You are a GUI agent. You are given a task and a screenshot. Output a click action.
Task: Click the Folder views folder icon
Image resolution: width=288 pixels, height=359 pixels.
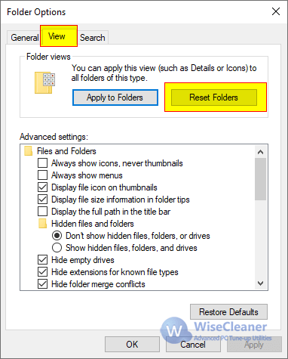pos(45,83)
